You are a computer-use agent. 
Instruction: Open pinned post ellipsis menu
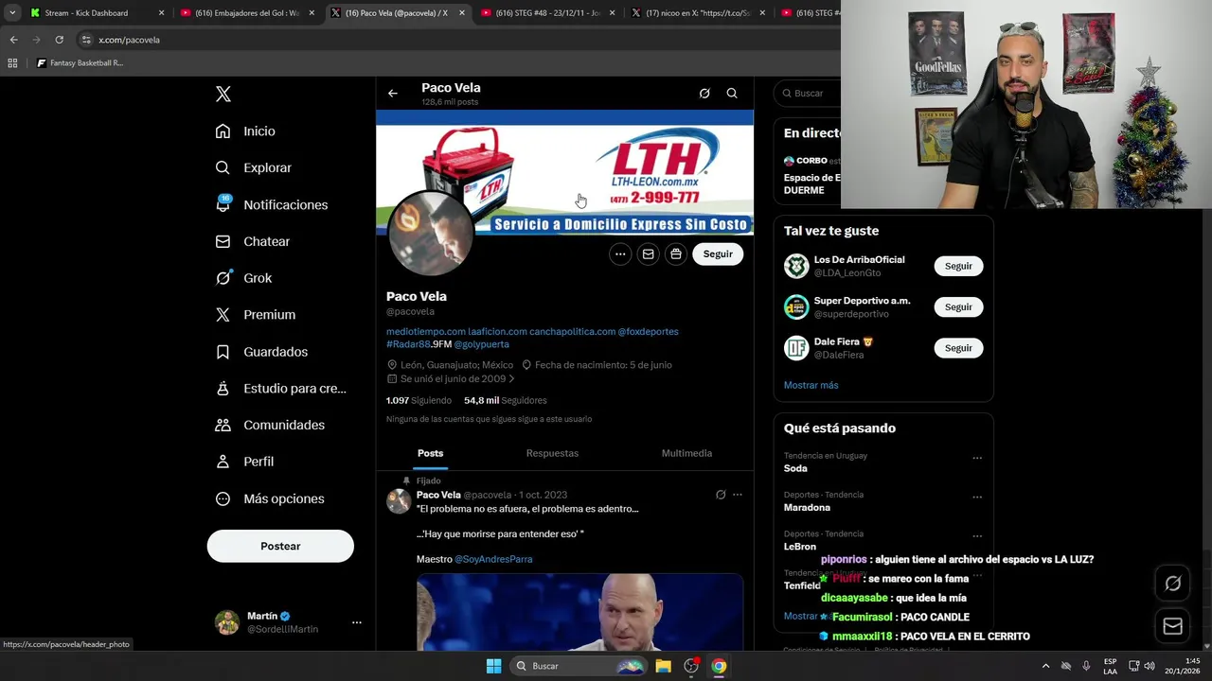click(x=738, y=495)
